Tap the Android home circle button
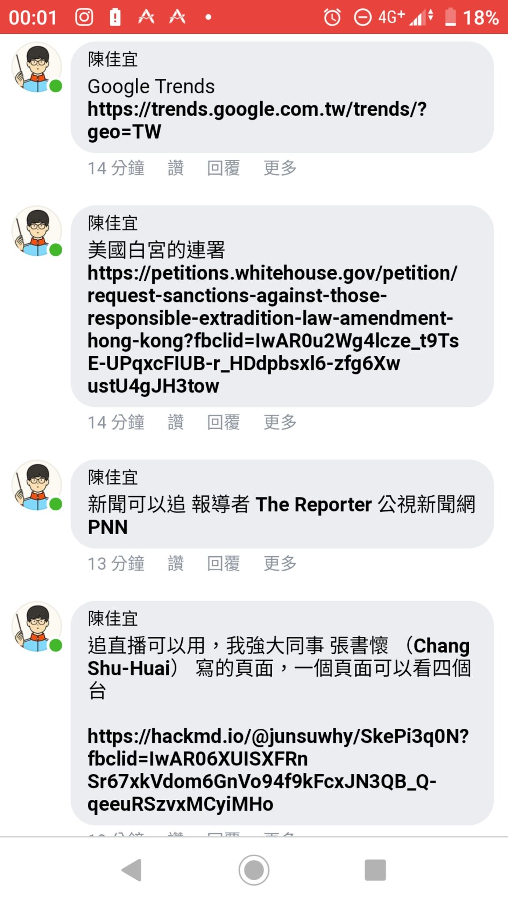Screen dimensions: 508x904 pos(254,870)
